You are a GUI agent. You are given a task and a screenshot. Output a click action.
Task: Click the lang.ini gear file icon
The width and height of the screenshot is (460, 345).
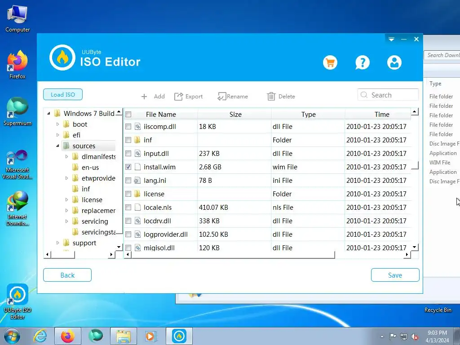(137, 181)
